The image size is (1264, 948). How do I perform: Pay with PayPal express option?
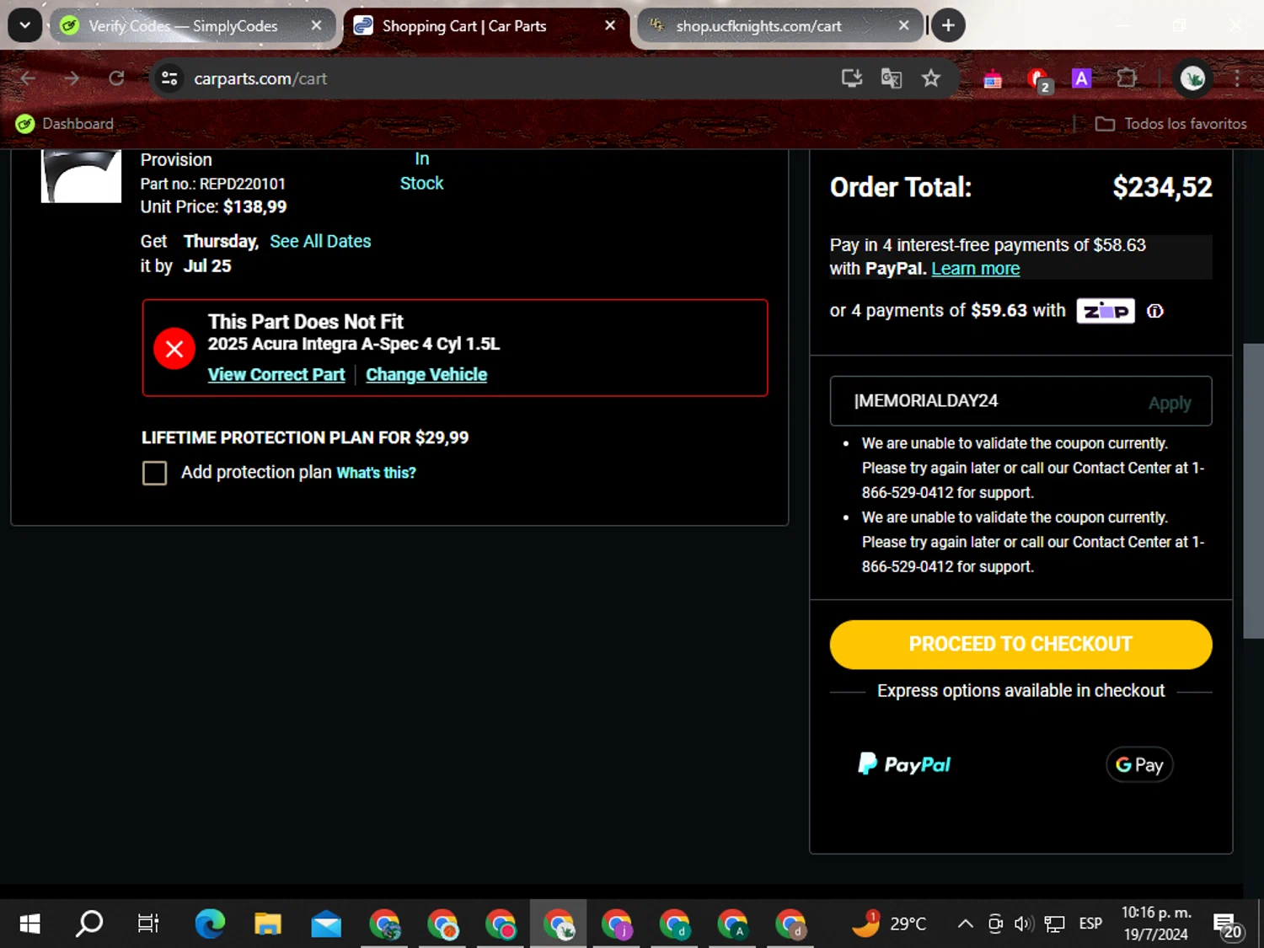[904, 764]
